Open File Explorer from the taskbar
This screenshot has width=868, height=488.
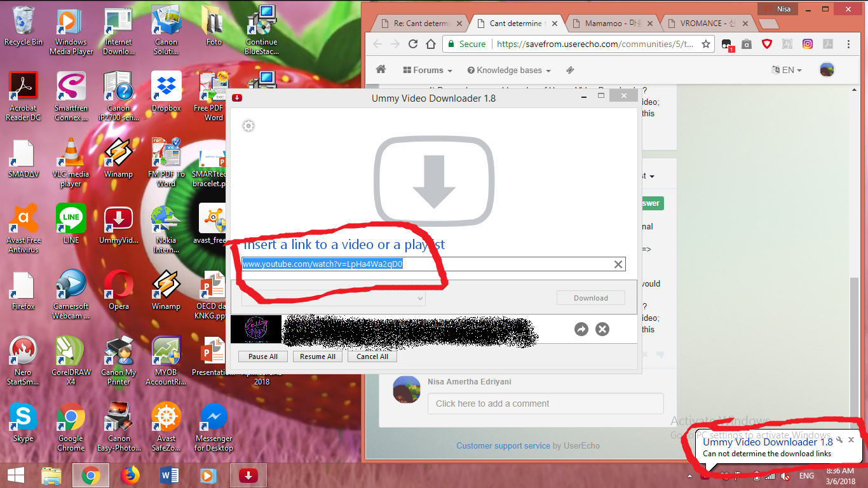click(x=51, y=475)
